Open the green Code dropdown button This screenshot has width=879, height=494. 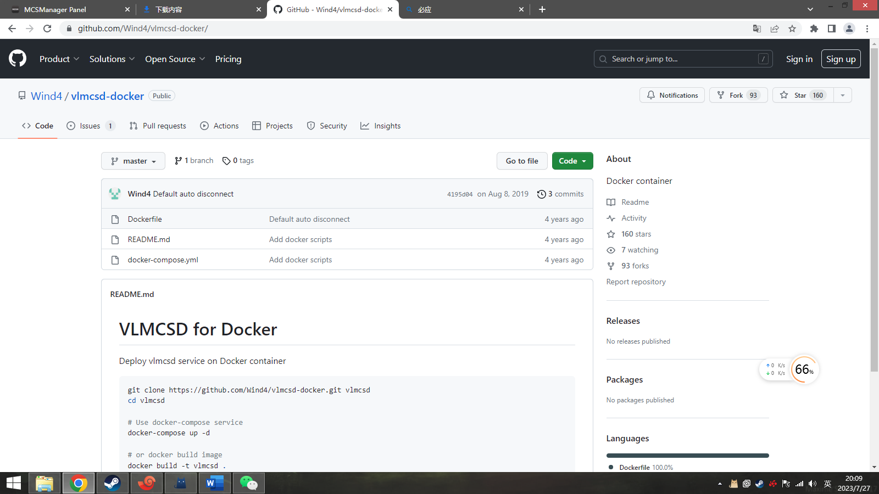click(x=572, y=161)
